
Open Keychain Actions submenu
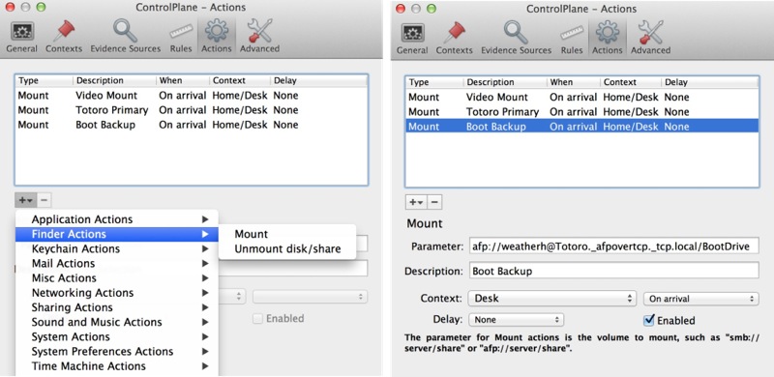tap(117, 248)
